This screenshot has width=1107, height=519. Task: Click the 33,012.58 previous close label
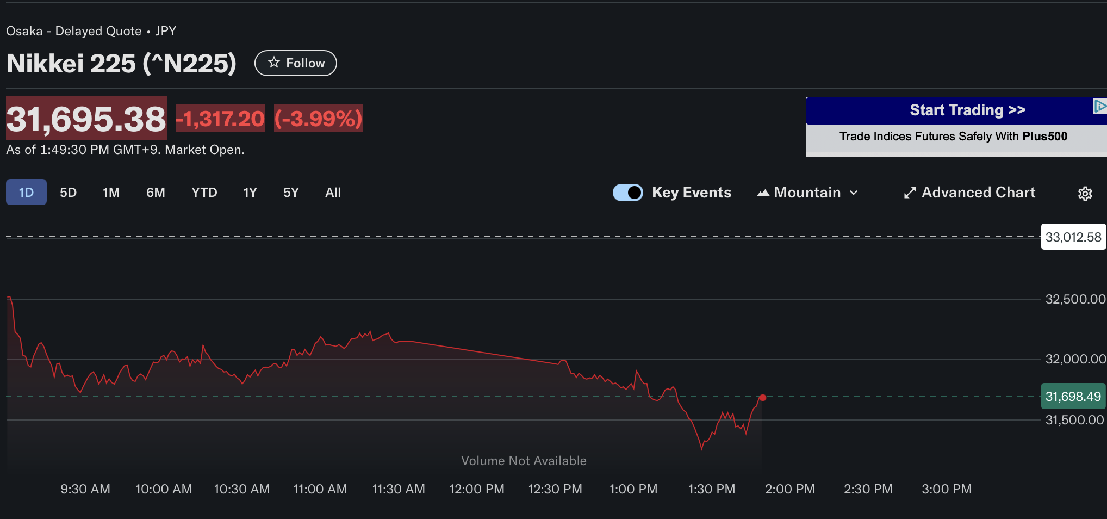[x=1073, y=237]
